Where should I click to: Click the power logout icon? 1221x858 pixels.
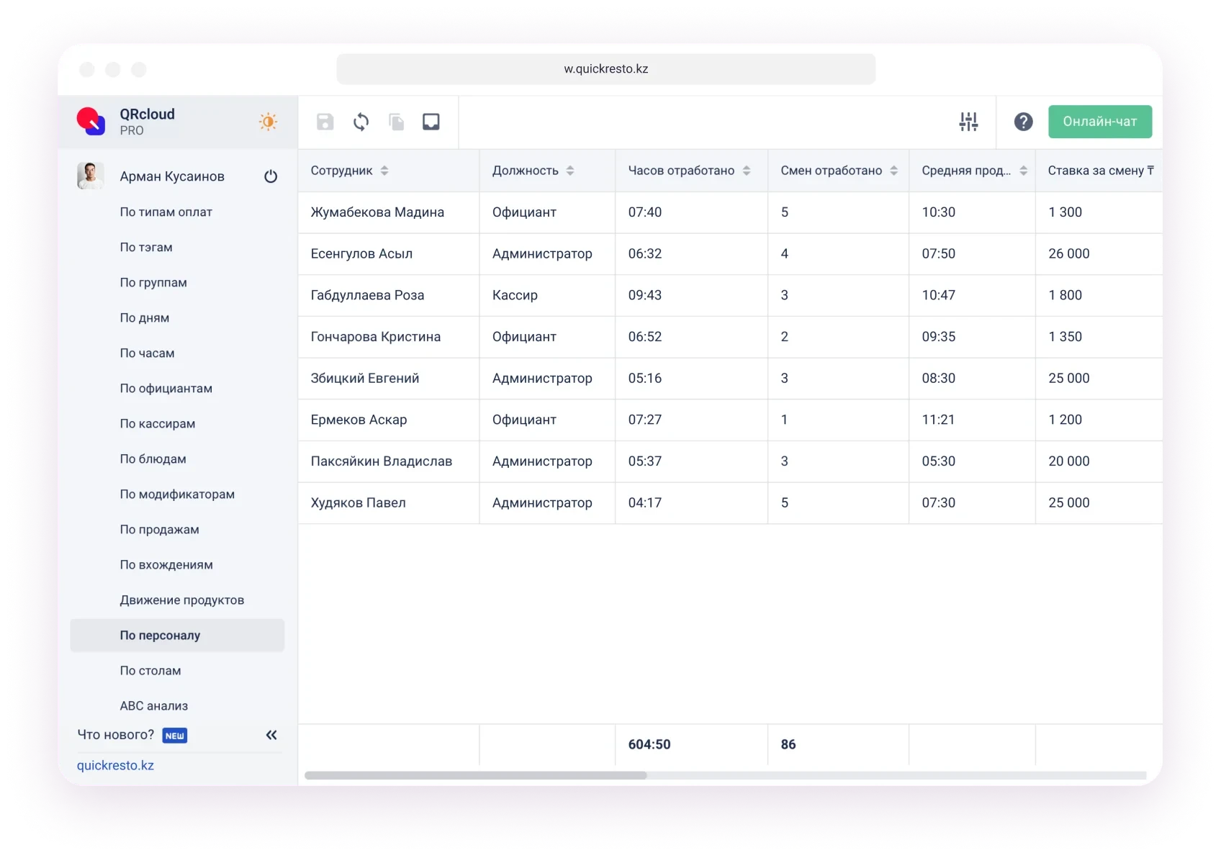coord(271,176)
